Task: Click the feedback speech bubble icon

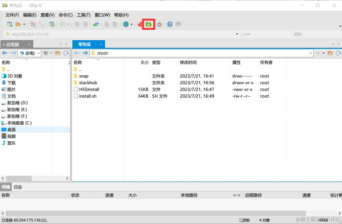Action: [178, 24]
